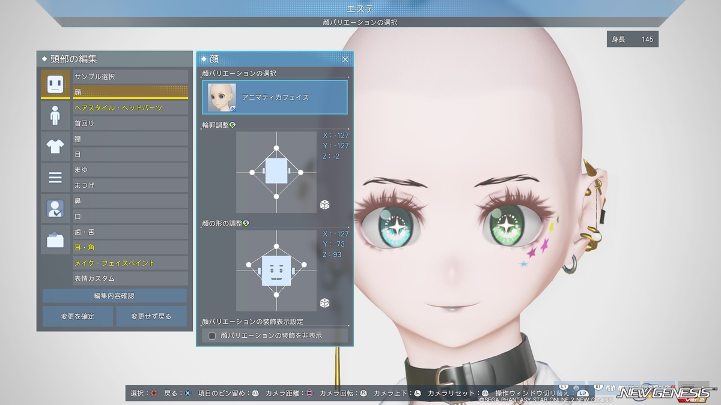
Task: Open まつげ menu item
Action: [x=130, y=185]
